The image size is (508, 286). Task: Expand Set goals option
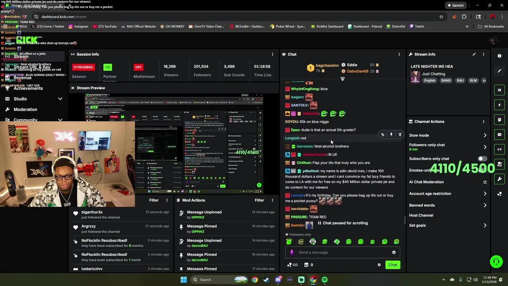pyautogui.click(x=485, y=225)
